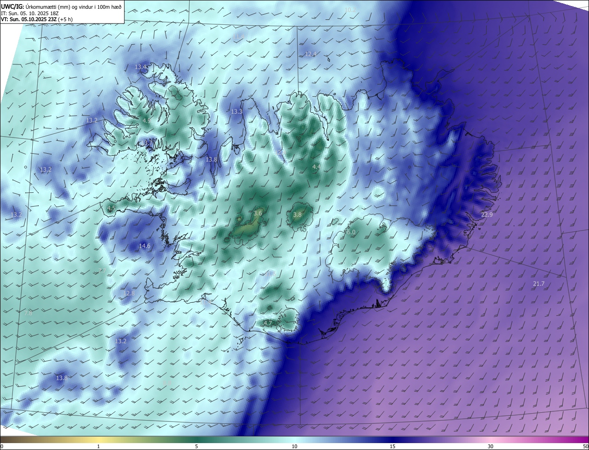Click the 12.4 value in the northern sea

311,54
